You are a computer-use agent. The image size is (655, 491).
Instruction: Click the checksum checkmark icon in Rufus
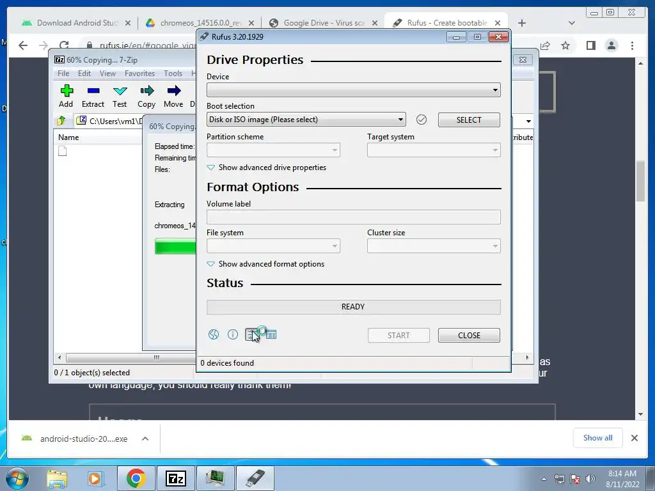coord(422,120)
